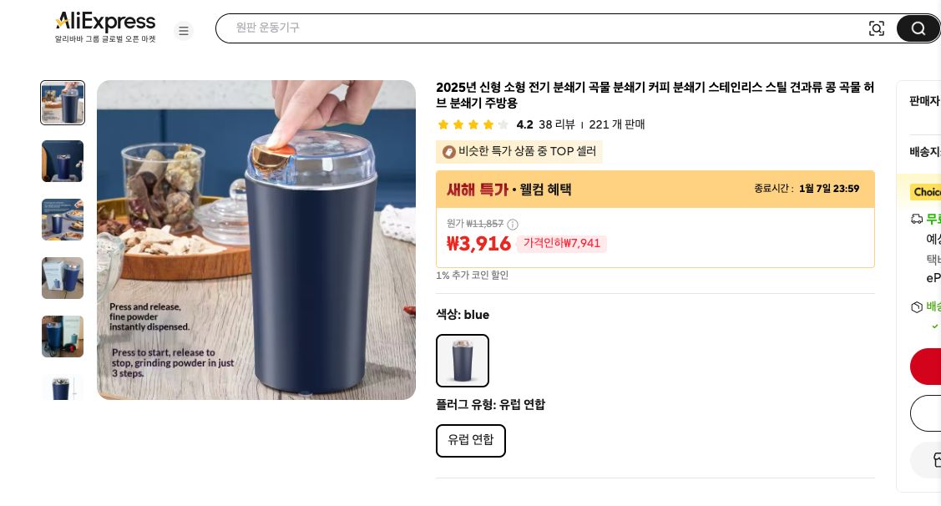941x506 pixels.
Task: Select the first gallery thumbnail
Action: [63, 103]
